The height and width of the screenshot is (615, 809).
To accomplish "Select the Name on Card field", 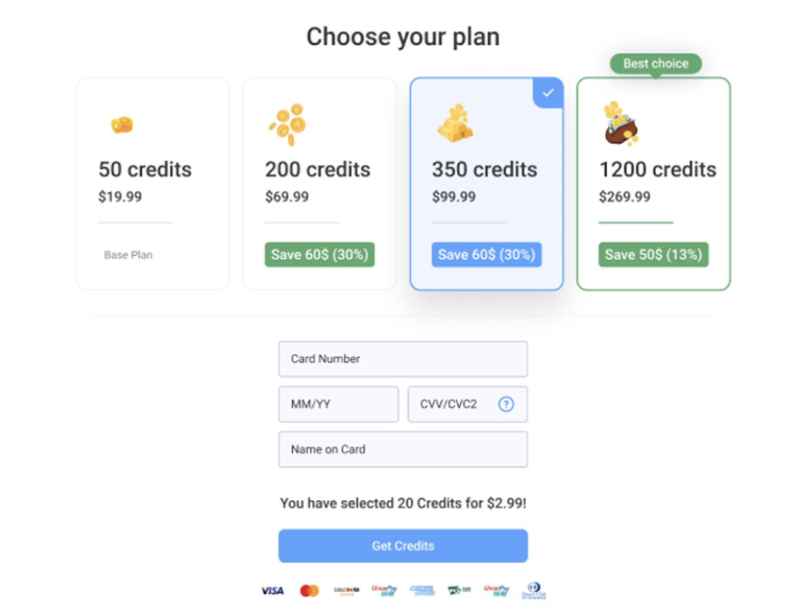I will [403, 450].
